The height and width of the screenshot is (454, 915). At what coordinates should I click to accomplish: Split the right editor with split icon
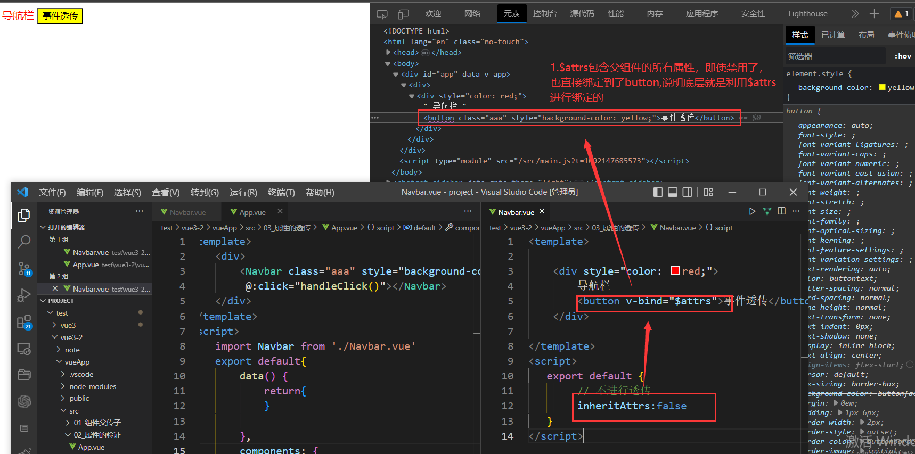click(781, 211)
